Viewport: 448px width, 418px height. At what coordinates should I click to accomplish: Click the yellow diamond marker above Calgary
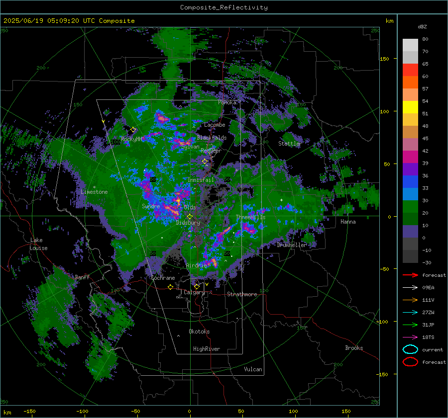[x=197, y=286]
